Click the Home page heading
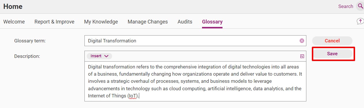The height and width of the screenshot is (108, 364). pos(13,6)
